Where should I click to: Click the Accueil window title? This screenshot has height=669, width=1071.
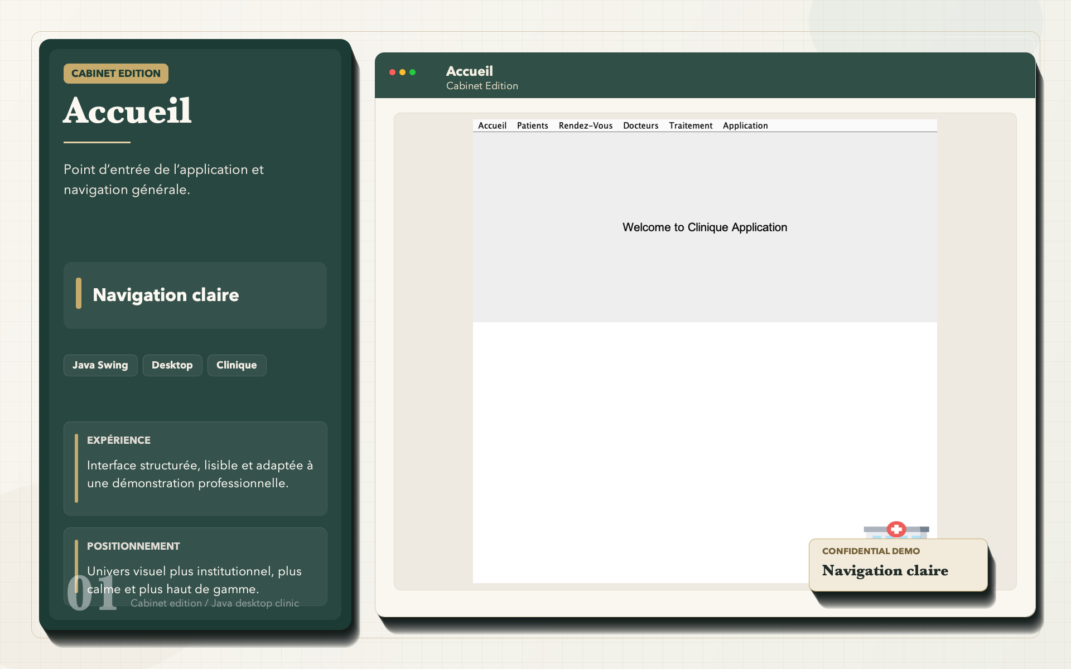(x=469, y=71)
